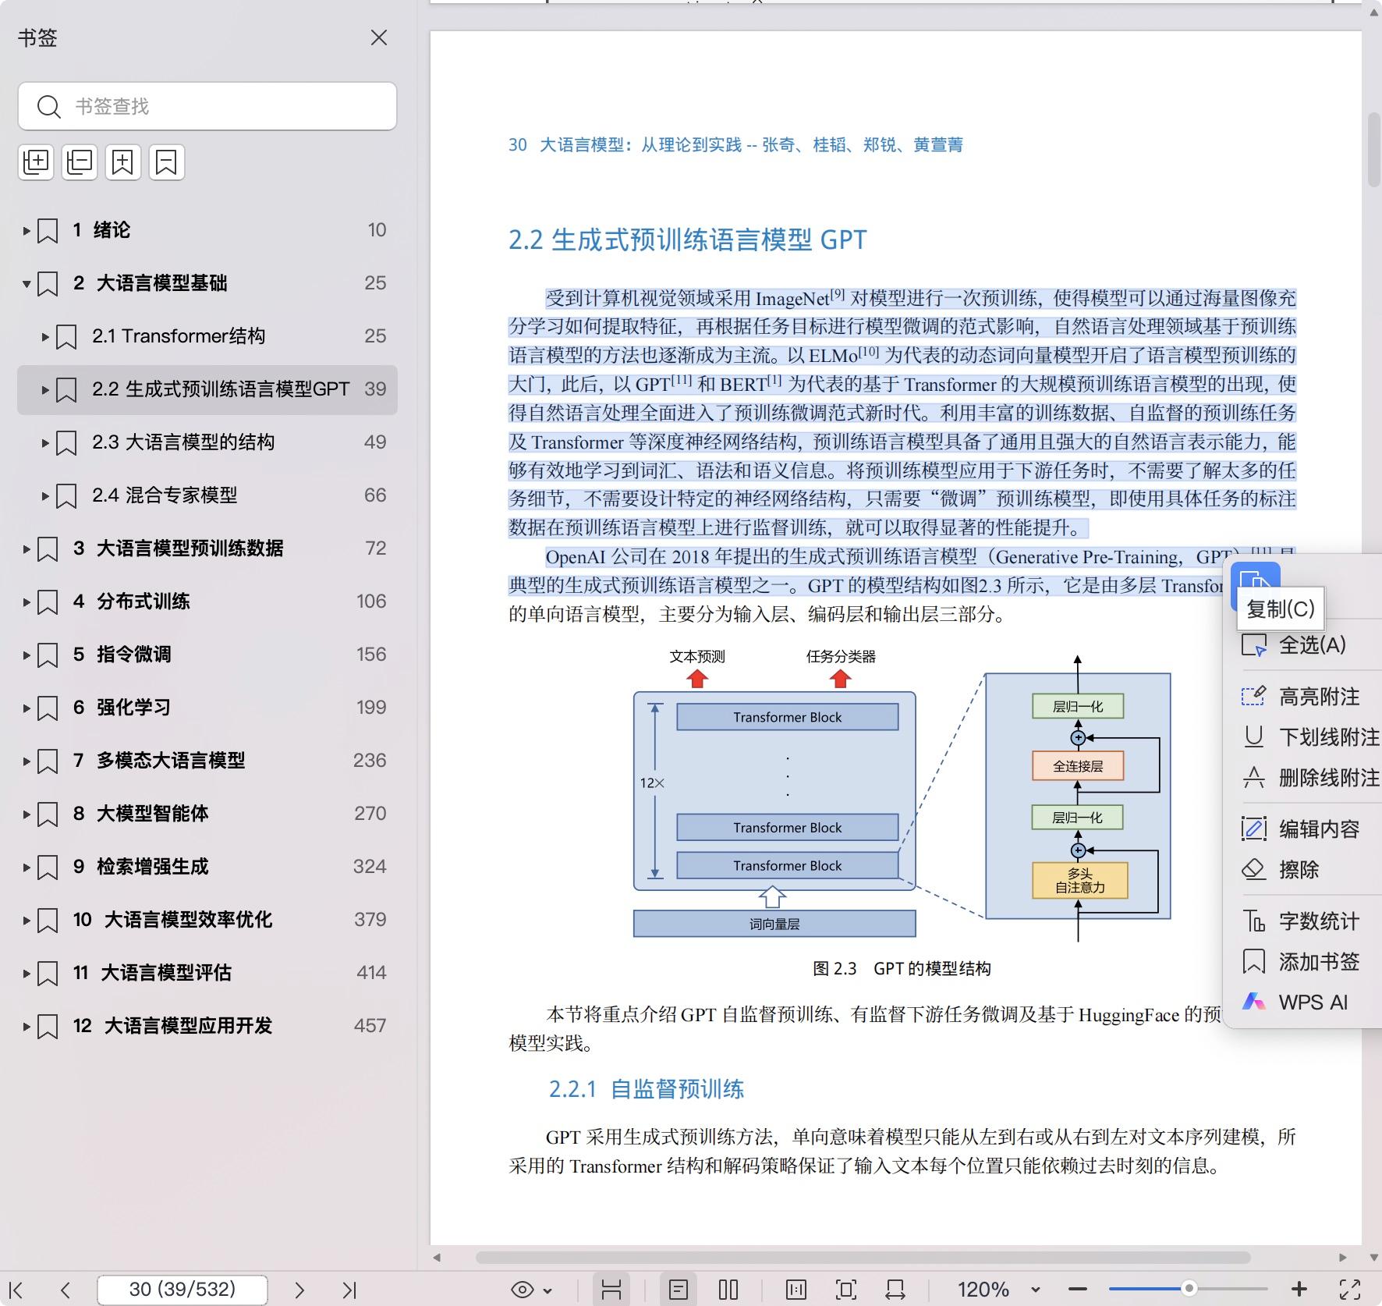Click the add bookmark icon in sidebar
The height and width of the screenshot is (1306, 1382).
(123, 162)
